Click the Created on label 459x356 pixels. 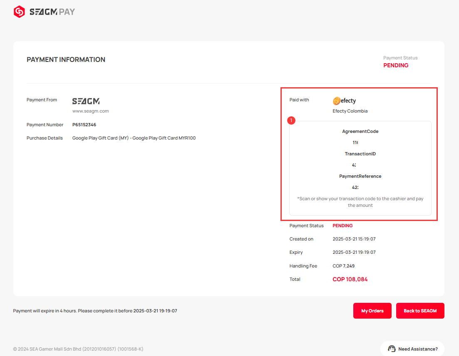(301, 239)
